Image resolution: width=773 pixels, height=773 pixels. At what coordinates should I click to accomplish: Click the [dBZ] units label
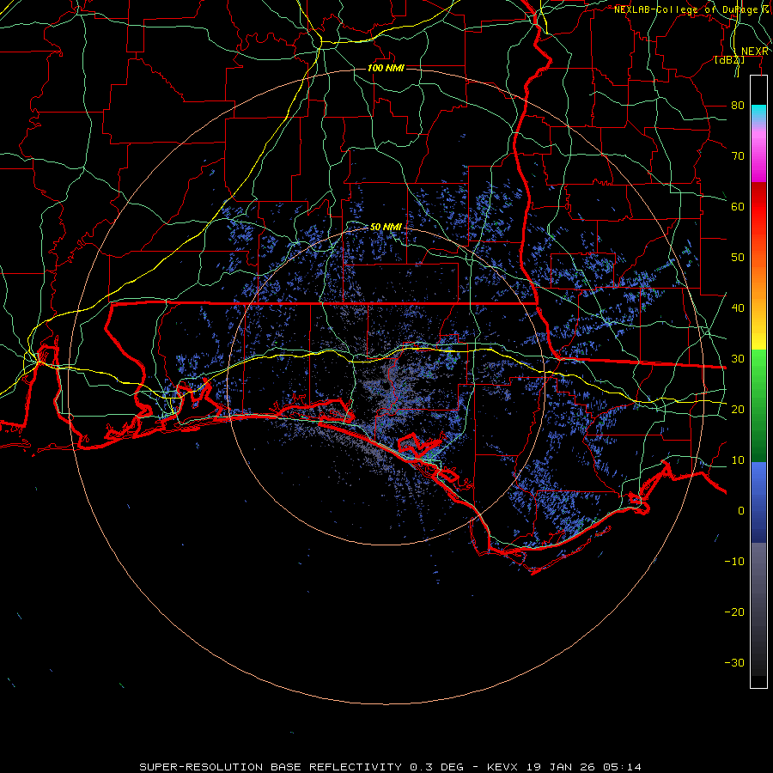click(x=729, y=59)
